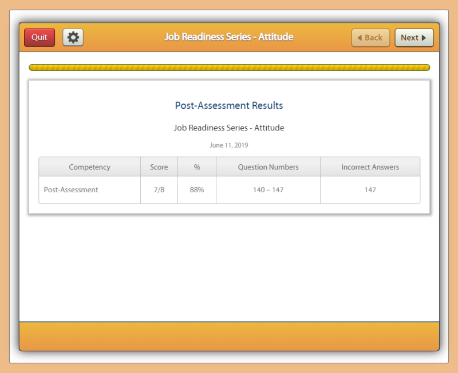This screenshot has height=373, width=458.
Task: Click the Job Readiness Series - Attitude subtitle
Action: pos(229,128)
